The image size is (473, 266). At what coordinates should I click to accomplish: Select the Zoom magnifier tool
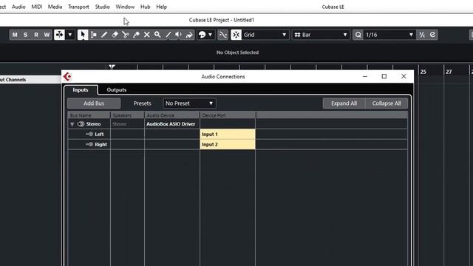coord(157,35)
